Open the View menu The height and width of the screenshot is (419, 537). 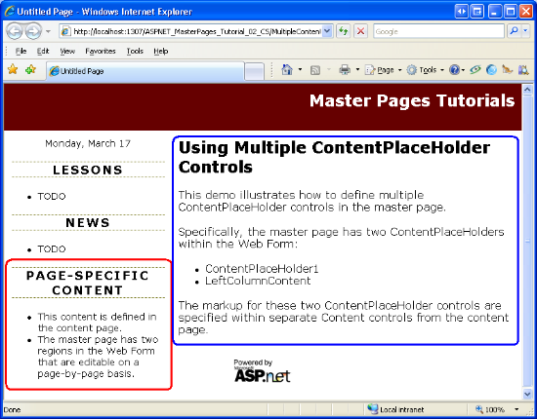click(x=67, y=52)
